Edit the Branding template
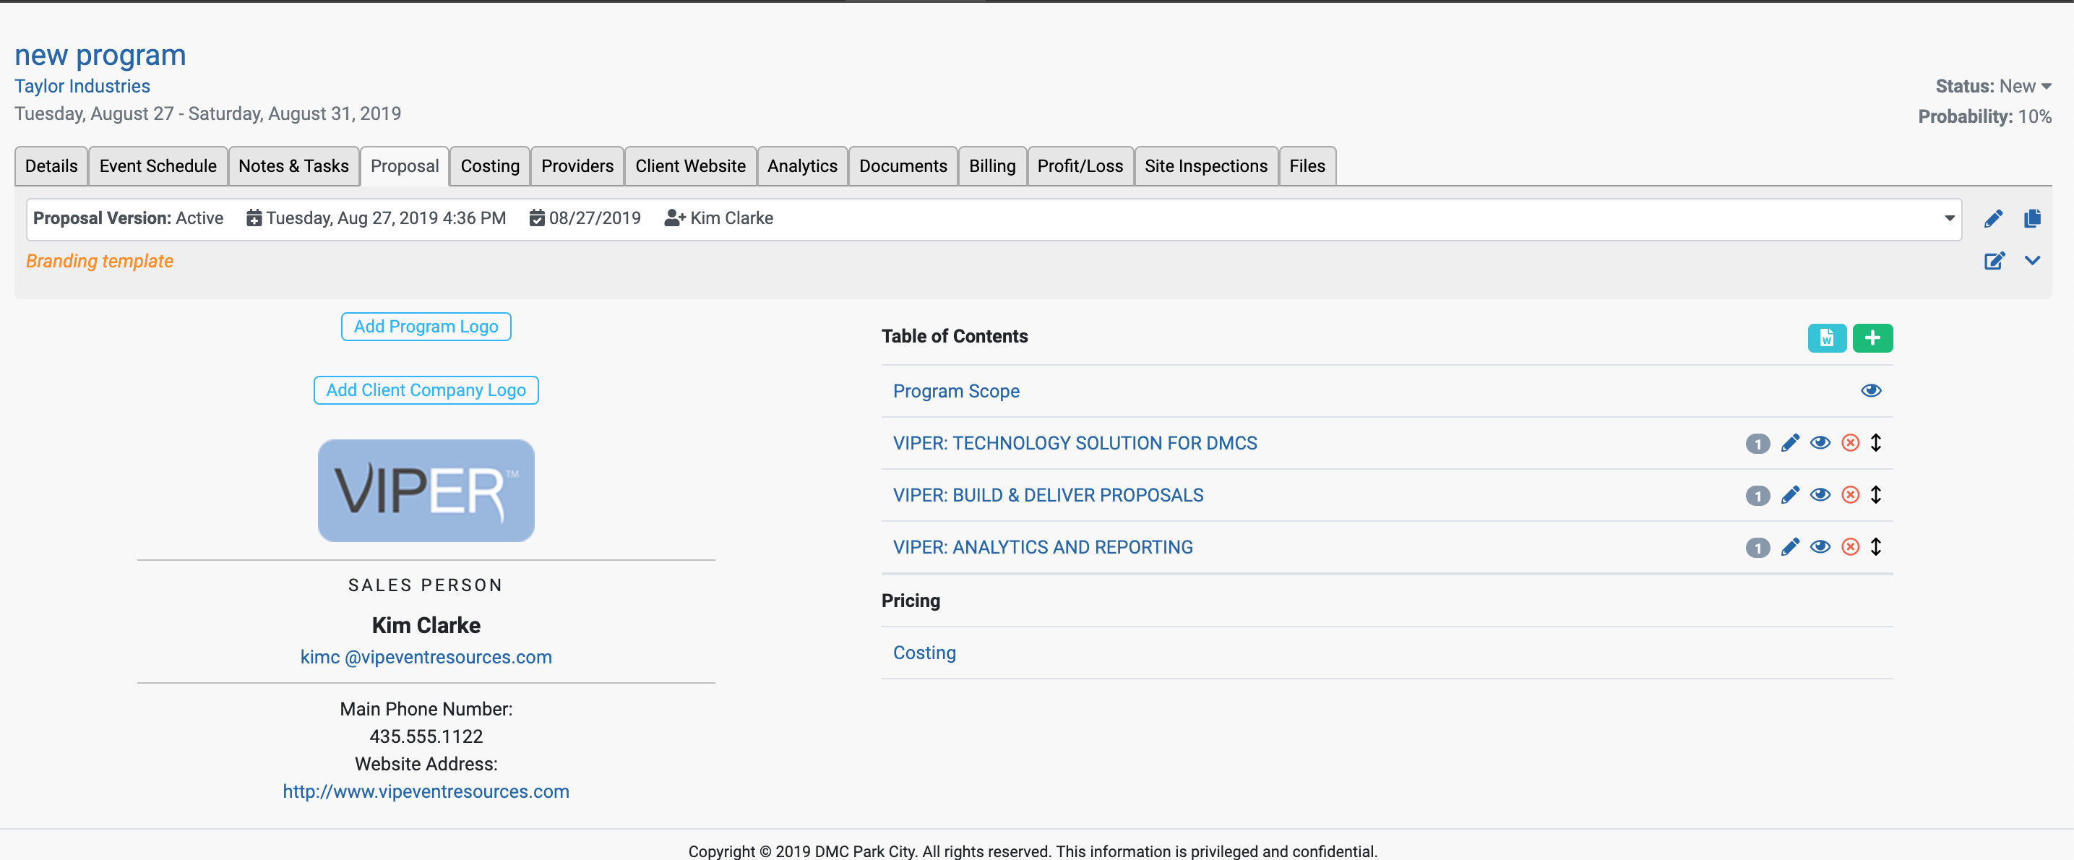The image size is (2074, 860). tap(1994, 260)
